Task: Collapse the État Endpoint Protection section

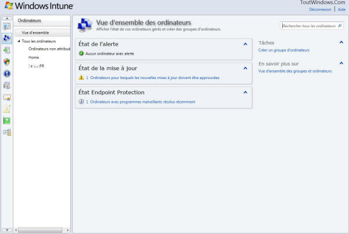Action: point(245,92)
